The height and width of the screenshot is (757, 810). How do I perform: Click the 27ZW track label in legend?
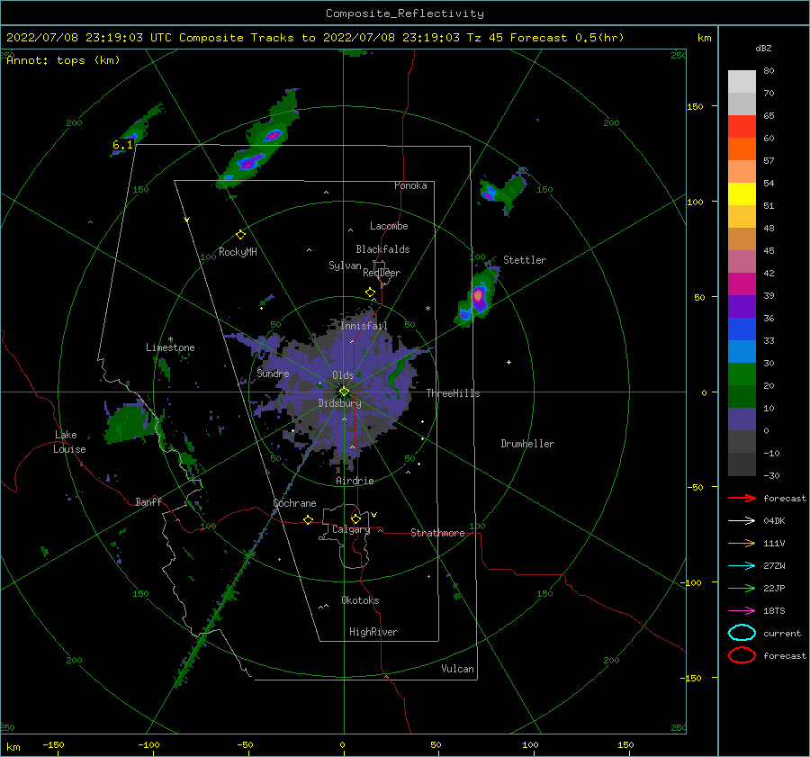pos(774,566)
